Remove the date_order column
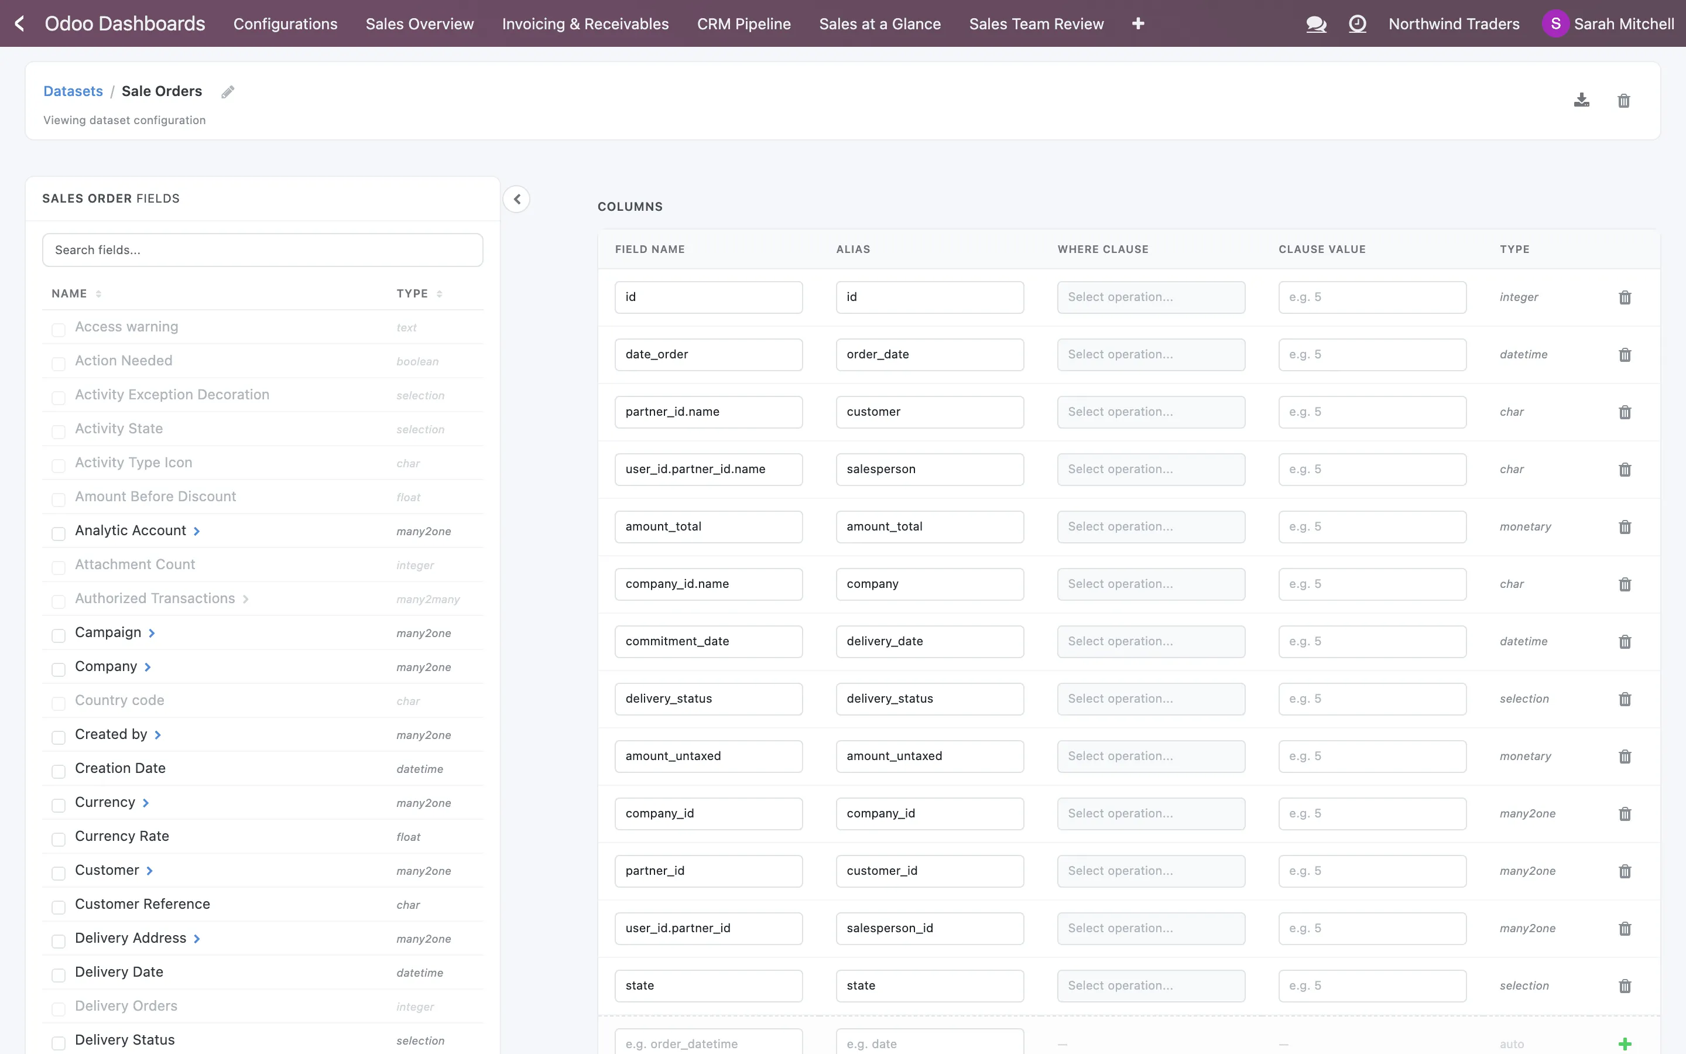The image size is (1686, 1054). tap(1625, 355)
